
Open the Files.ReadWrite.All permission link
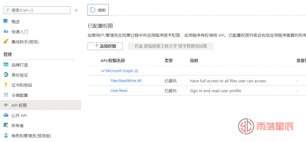[x=126, y=81]
